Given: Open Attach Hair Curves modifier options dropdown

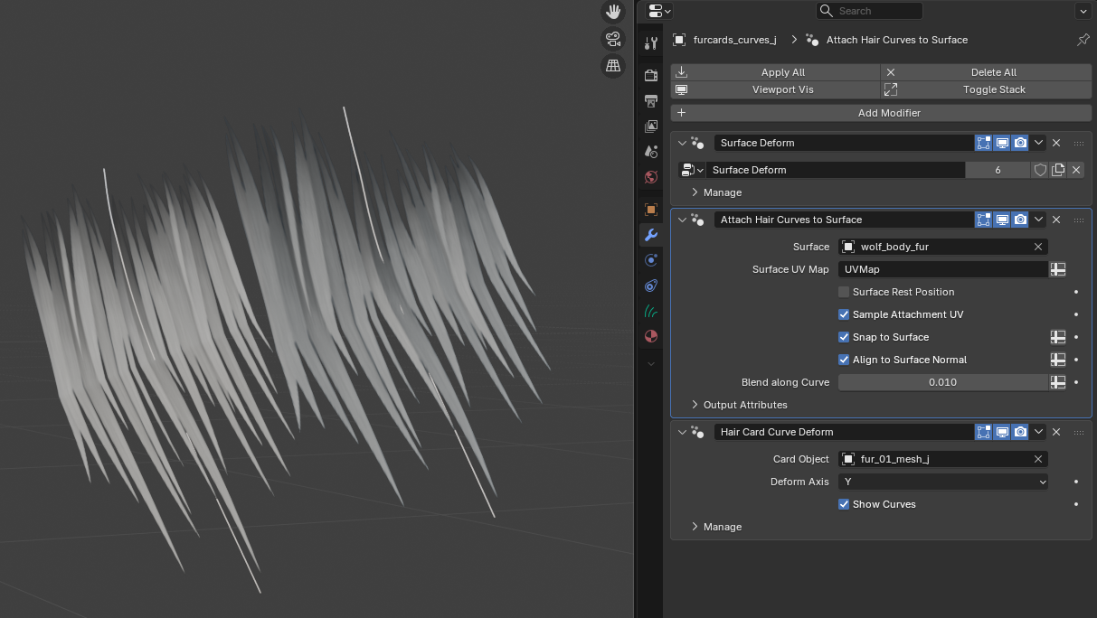Looking at the screenshot, I should click(1039, 220).
